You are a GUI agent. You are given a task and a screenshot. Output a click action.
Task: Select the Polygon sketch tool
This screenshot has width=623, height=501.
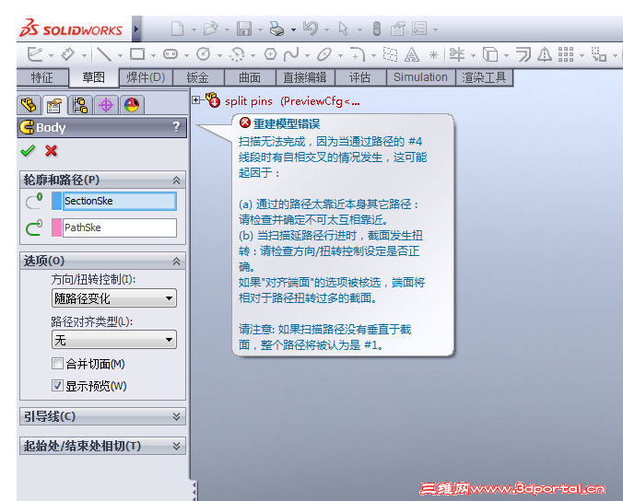coord(270,54)
